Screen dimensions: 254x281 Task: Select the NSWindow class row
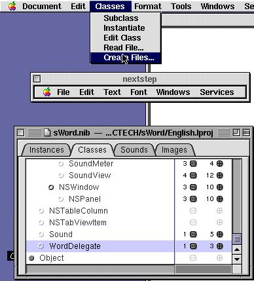click(129, 187)
